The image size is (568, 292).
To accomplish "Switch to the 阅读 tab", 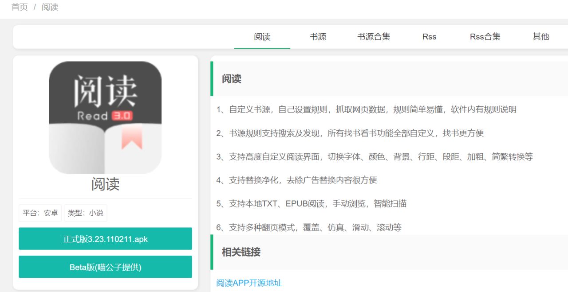I will pos(262,37).
